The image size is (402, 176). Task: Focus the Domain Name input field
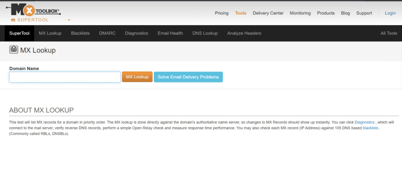65,77
